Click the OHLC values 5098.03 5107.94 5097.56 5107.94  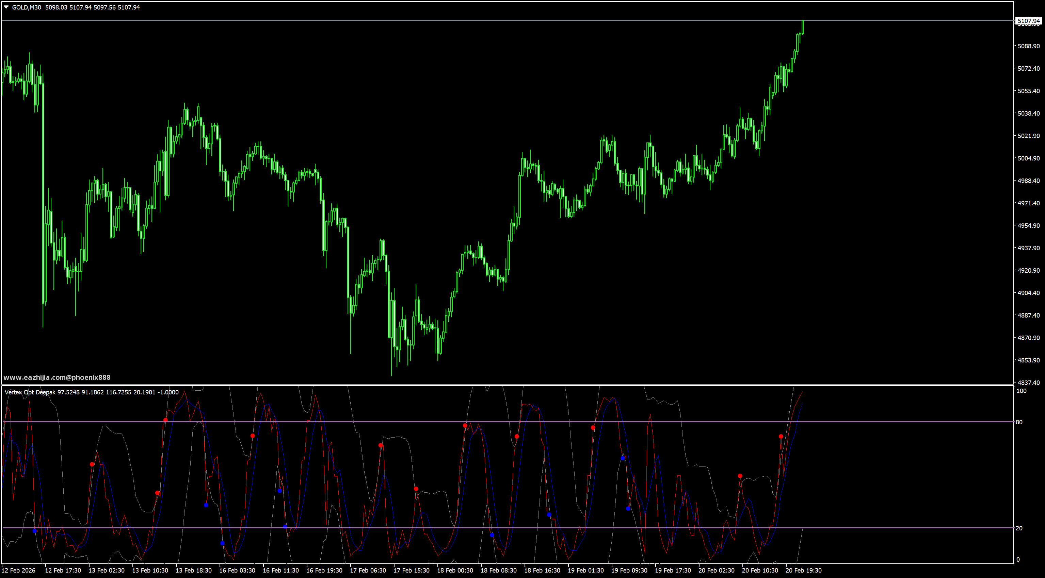click(93, 7)
